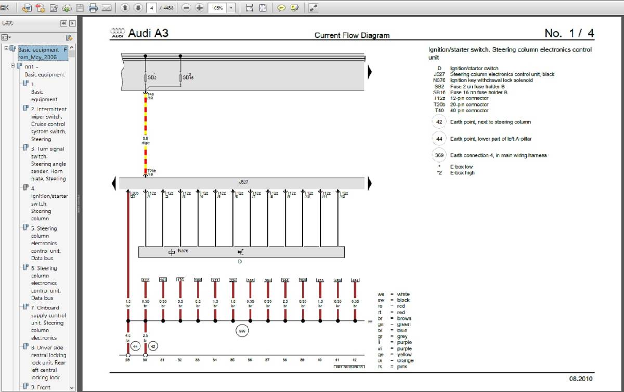The image size is (624, 392).
Task: Click the 'Earth point, next to steering column' legend
Action: [x=490, y=122]
